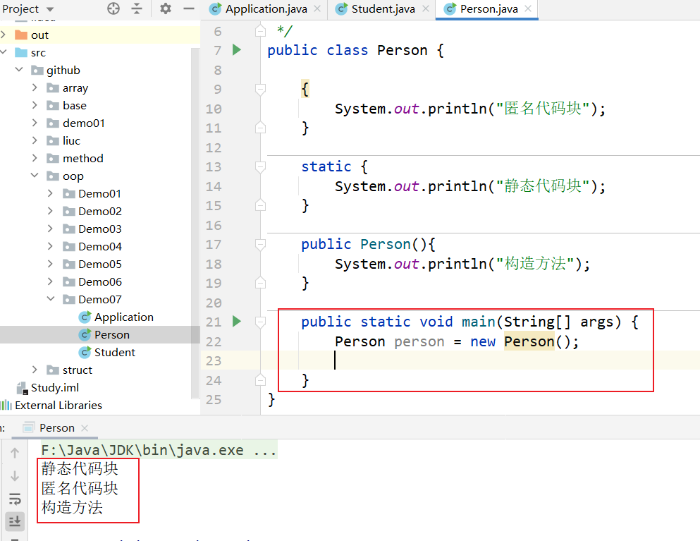The height and width of the screenshot is (541, 700).
Task: Collapse the static block fold marker
Action: tap(260, 167)
